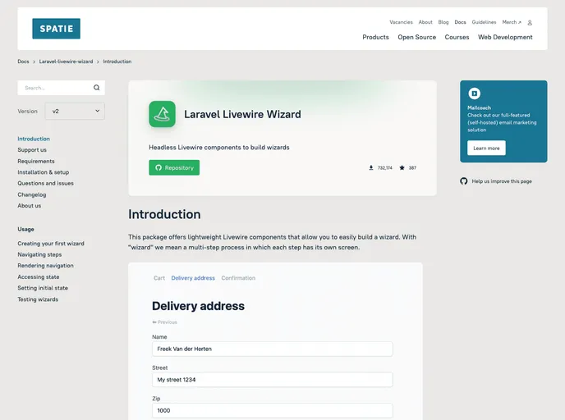Click Introduction in the breadcrumb
565x420 pixels.
pos(117,62)
